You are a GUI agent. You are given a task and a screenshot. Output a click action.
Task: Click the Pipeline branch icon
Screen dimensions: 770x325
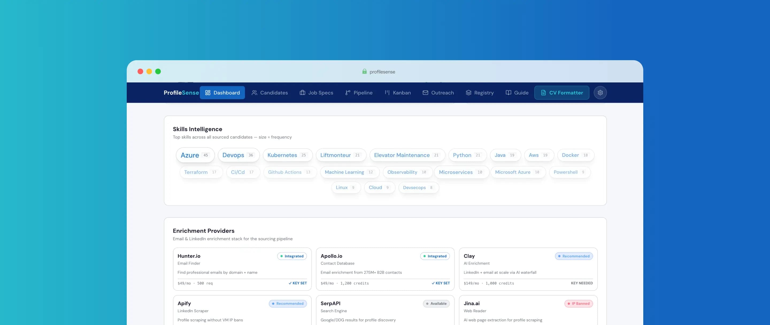pyautogui.click(x=348, y=93)
